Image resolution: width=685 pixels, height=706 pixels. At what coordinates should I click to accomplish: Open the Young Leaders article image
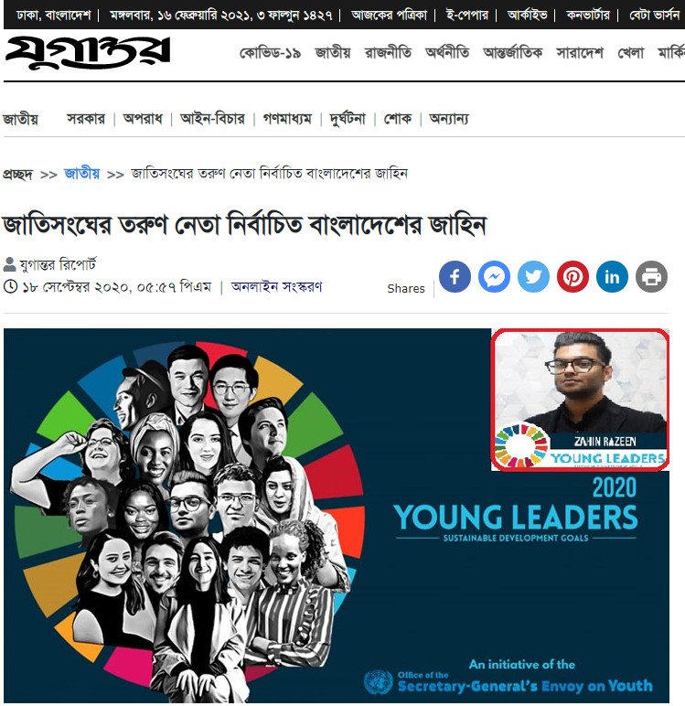click(337, 515)
